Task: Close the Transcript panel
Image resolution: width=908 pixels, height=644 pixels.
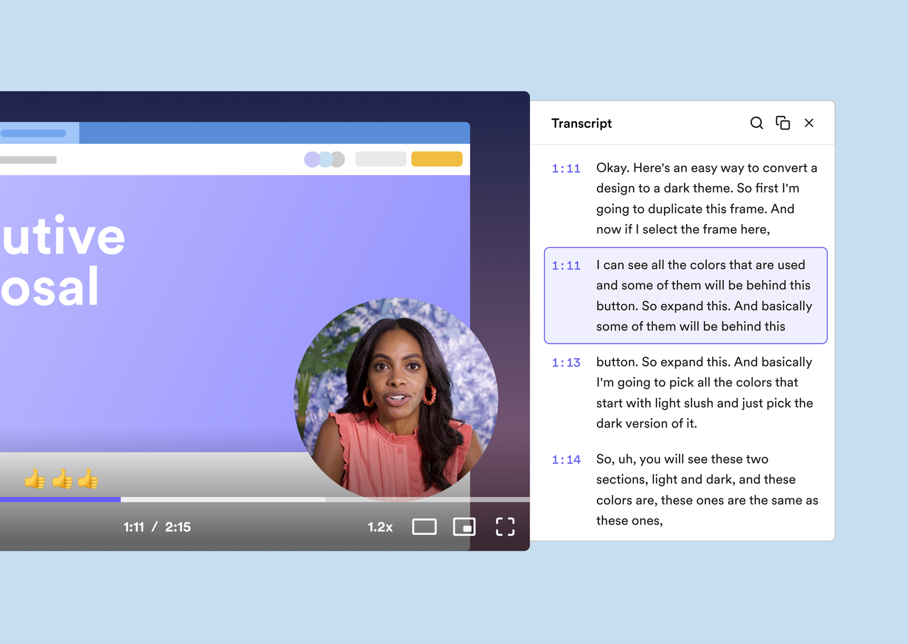Action: 809,123
